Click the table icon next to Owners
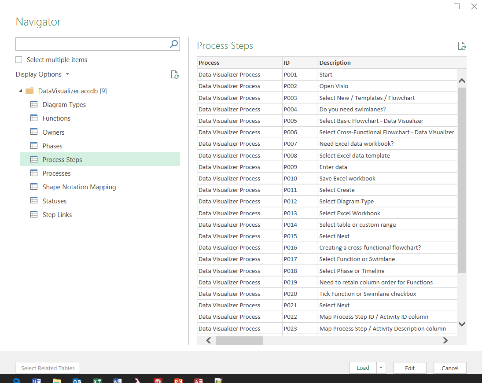 [34, 132]
